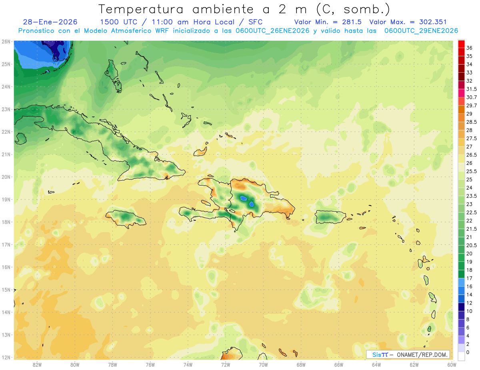Click the legend value '31.5'
The image size is (480, 370).
pos(472,89)
